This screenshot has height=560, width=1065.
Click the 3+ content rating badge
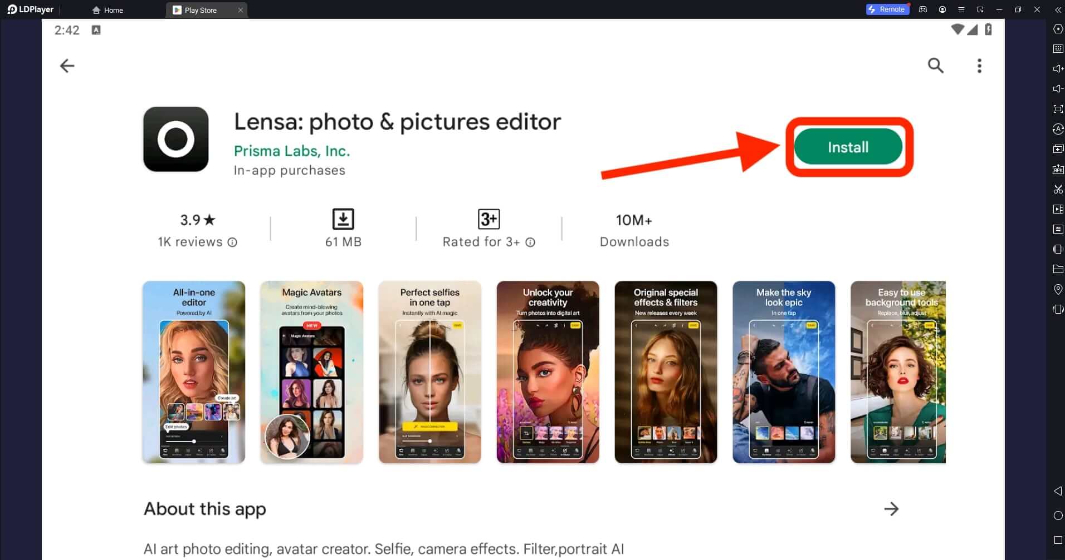[488, 219]
